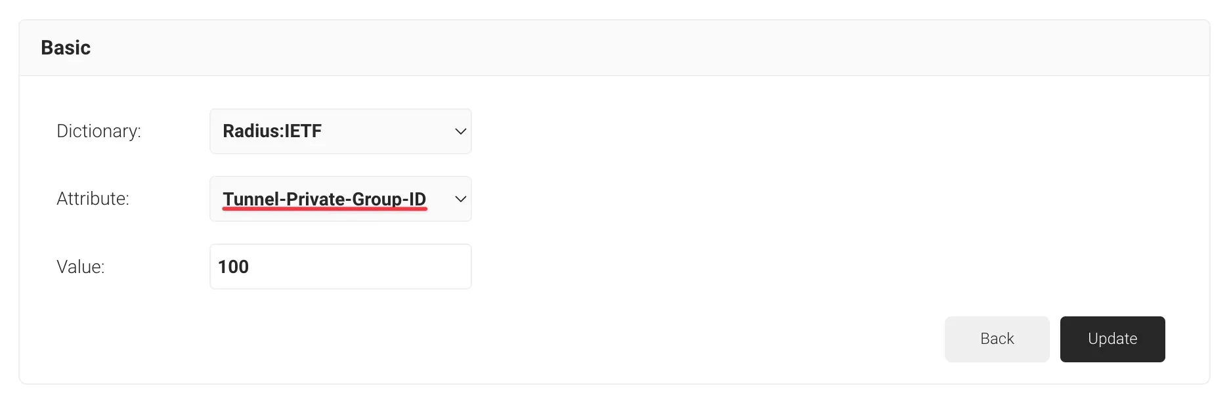Click the gray Back button label
Screen dimensions: 1229x403
[997, 339]
